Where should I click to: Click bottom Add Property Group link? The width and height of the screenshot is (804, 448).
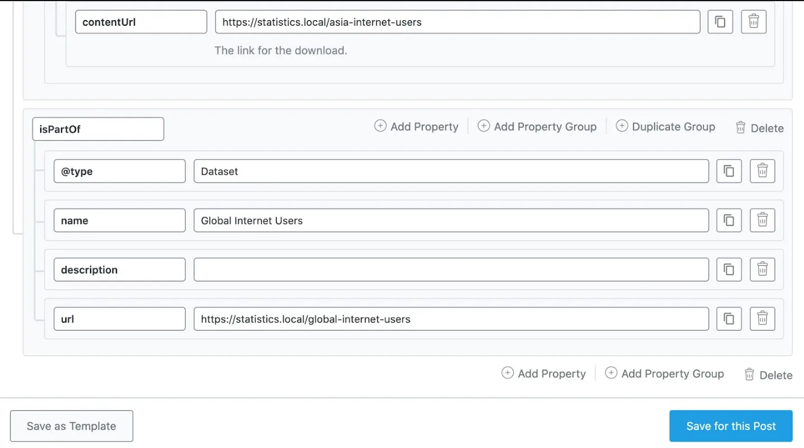[665, 374]
